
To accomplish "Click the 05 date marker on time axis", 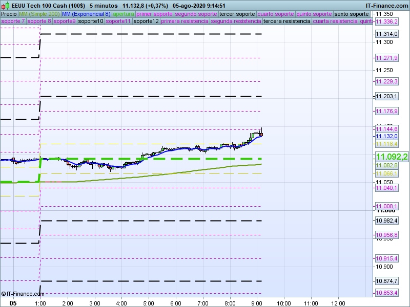I will click(13, 303).
